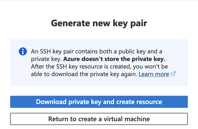This screenshot has width=198, height=129.
Task: Select Return to create a virtual machine
Action: [99, 119]
